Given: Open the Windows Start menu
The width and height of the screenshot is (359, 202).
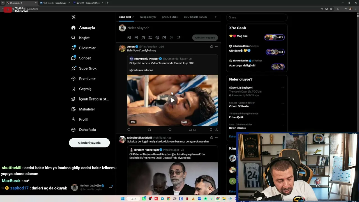Looking at the screenshot, I should tap(123, 199).
